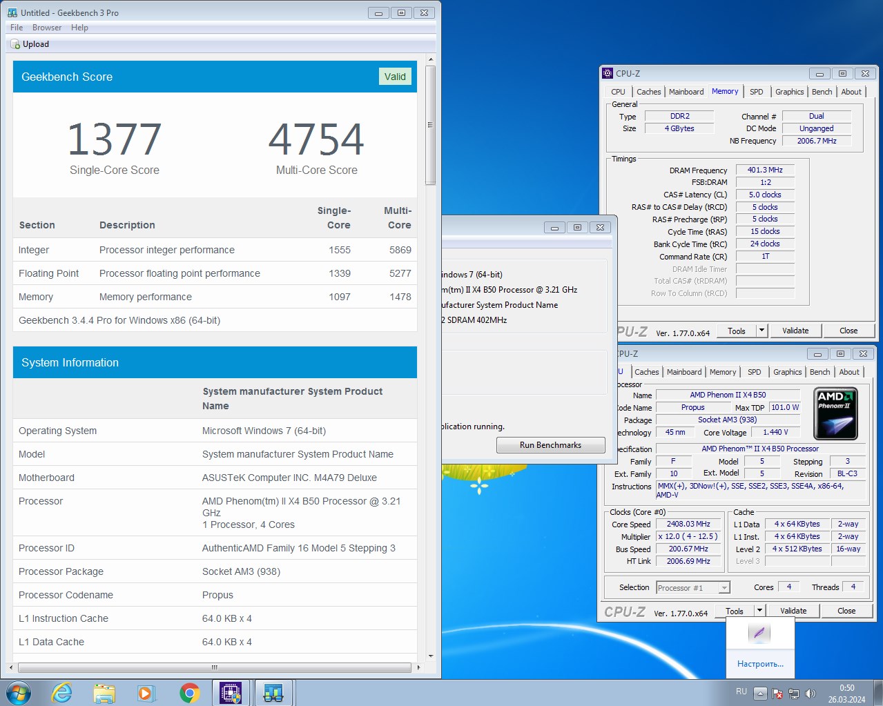Open the Browser menu in Geekbench
This screenshot has height=706, width=883.
(47, 28)
